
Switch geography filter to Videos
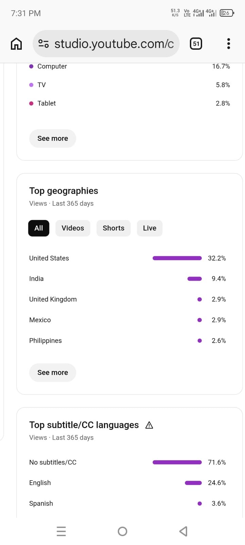pos(73,228)
